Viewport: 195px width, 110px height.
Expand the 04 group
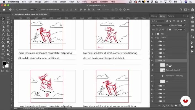(x=158, y=53)
